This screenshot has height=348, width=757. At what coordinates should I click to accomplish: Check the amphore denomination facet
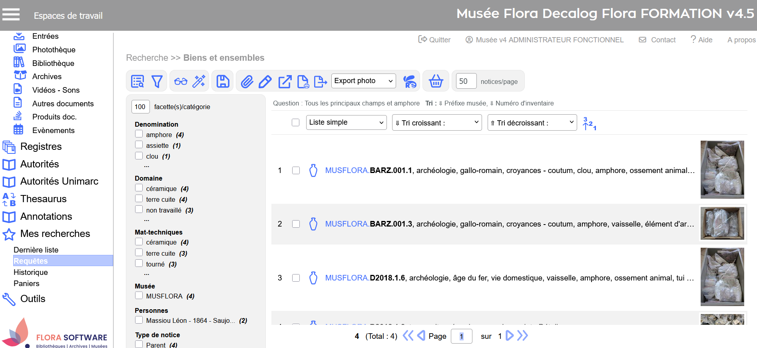coord(139,134)
